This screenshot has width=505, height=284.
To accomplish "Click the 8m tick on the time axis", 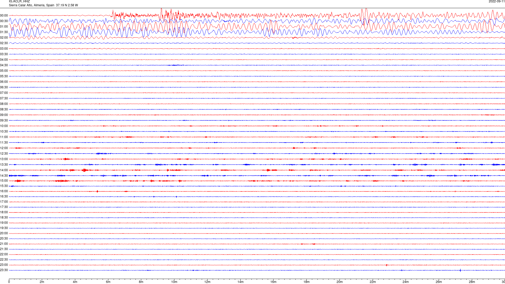I will coord(141,282).
